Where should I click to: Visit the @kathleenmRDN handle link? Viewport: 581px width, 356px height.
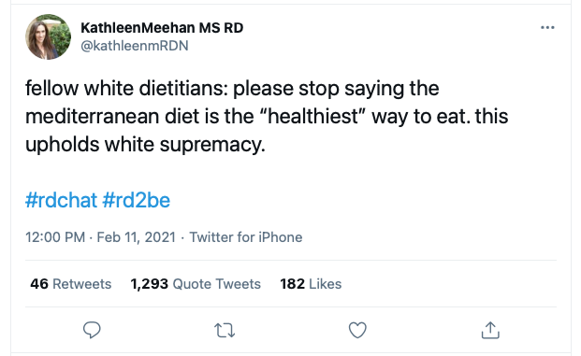point(135,46)
